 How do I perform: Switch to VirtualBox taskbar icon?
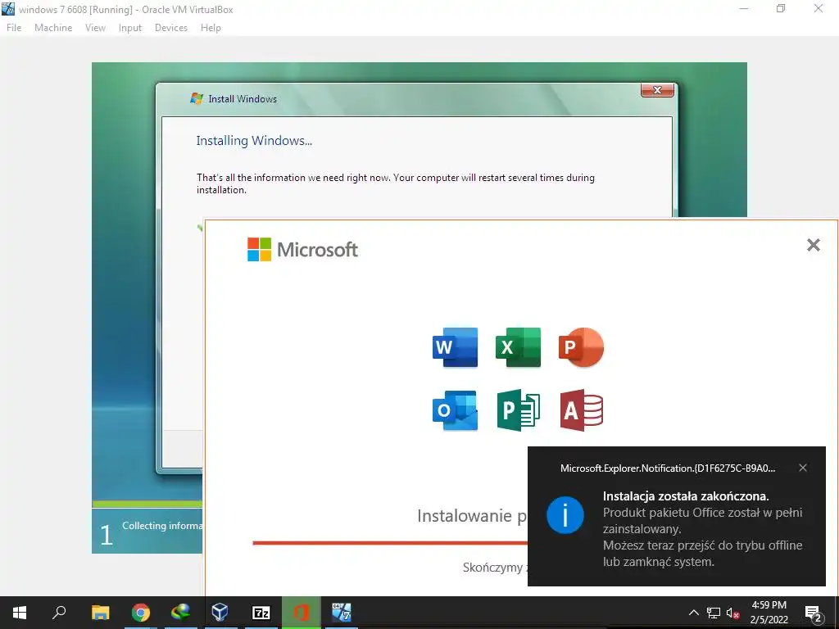click(x=220, y=613)
